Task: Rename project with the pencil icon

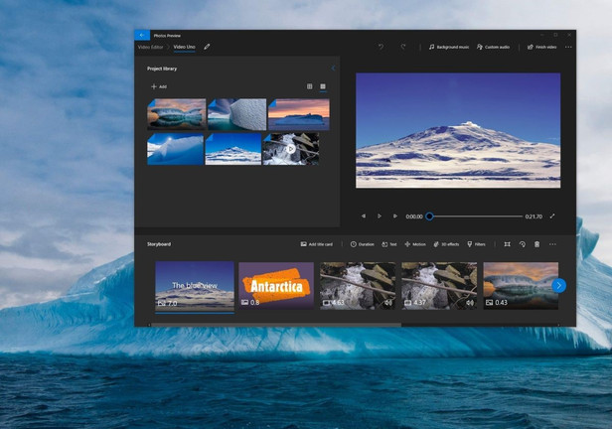Action: (208, 47)
